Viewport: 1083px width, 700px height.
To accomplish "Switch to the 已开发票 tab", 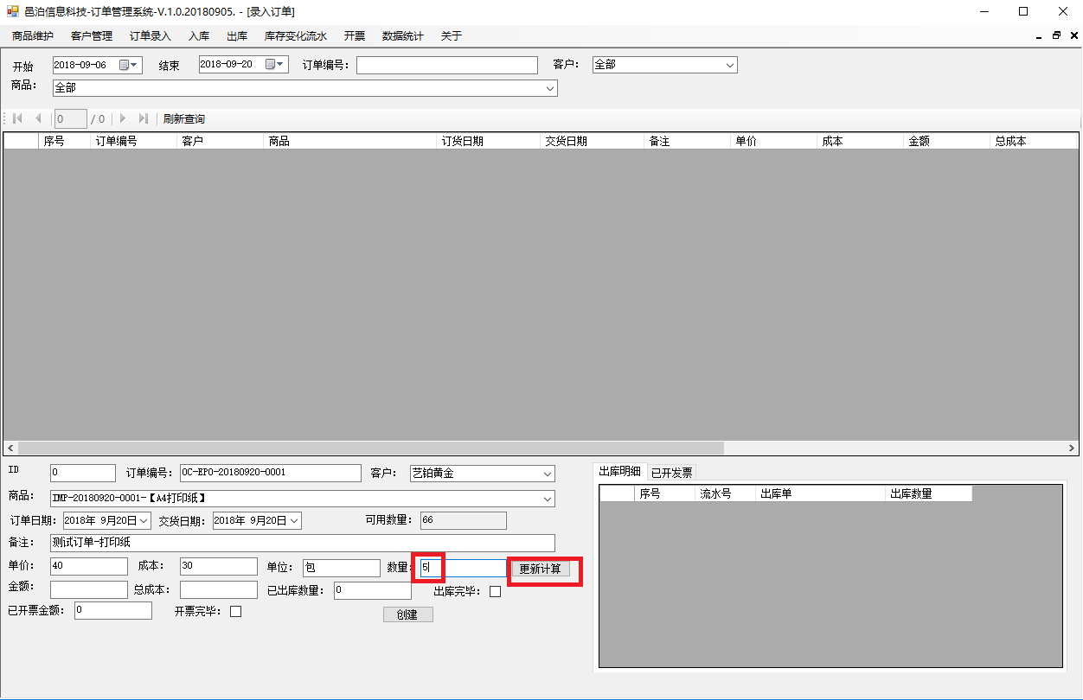I will tap(671, 473).
